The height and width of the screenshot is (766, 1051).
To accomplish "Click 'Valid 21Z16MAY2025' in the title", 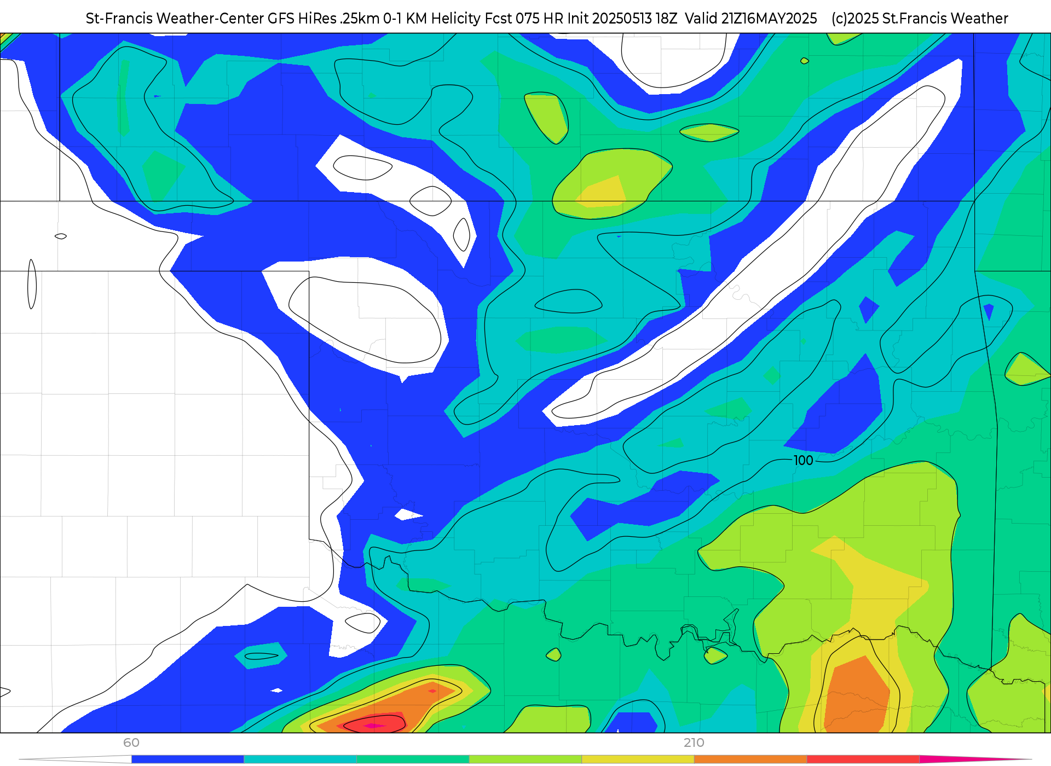I will pos(751,19).
